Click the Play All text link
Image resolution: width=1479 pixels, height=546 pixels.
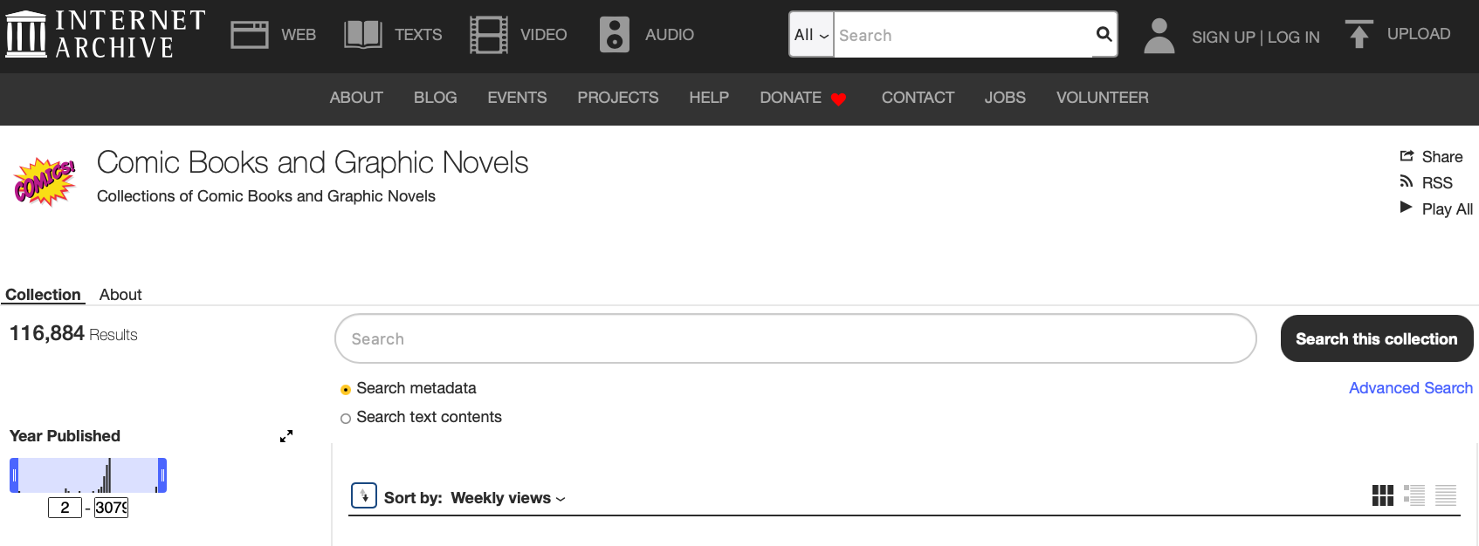pos(1448,209)
